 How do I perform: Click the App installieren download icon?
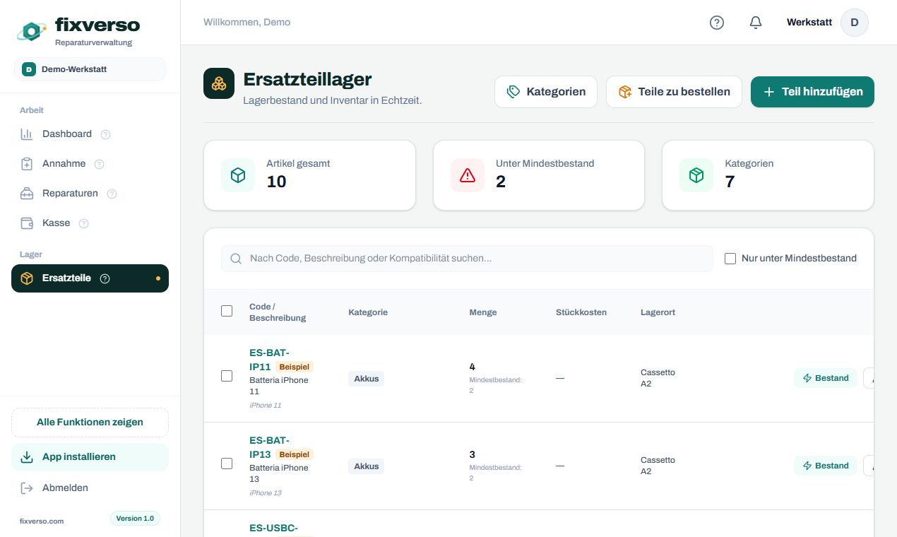point(27,457)
